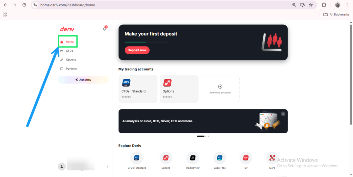Click the Deposit now button
This screenshot has height=177, width=353.
pyautogui.click(x=137, y=50)
